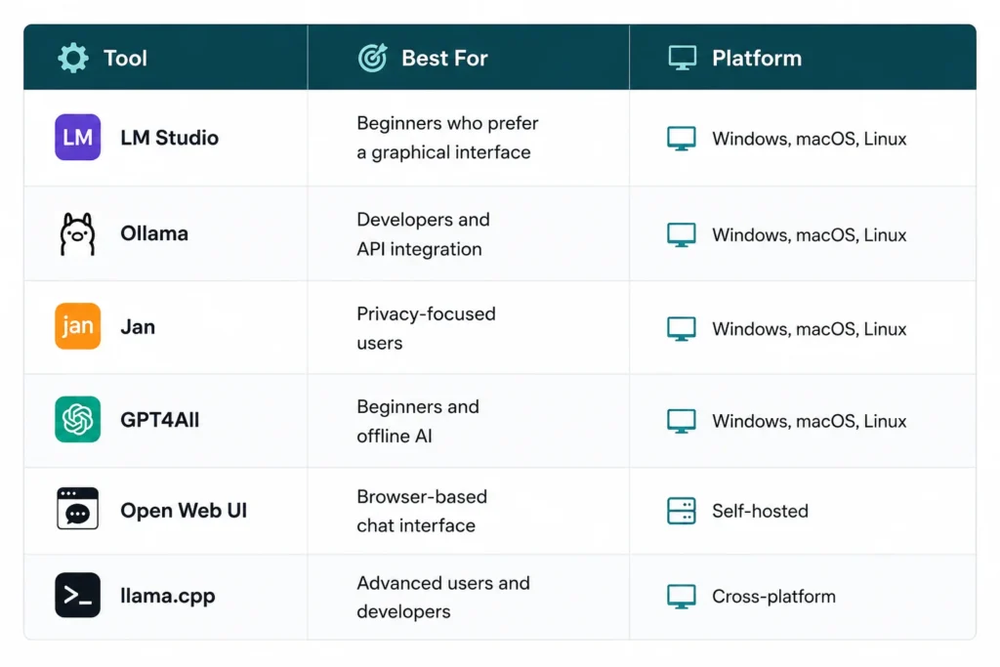Screen dimensions: 1000x667
Task: Click the Ollama tool name
Action: [x=154, y=233]
